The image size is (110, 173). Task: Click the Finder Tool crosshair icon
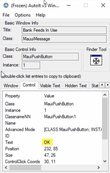tap(96, 60)
